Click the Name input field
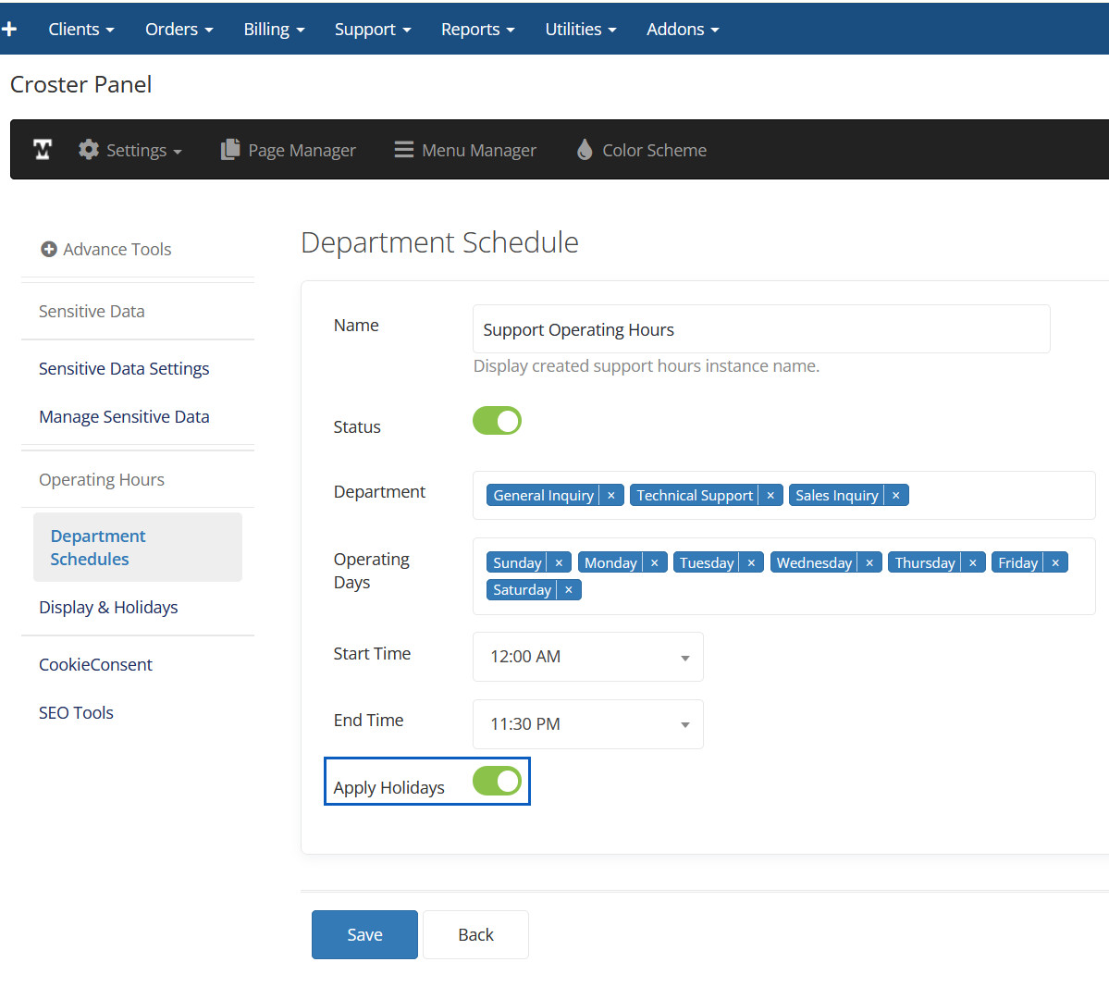The height and width of the screenshot is (999, 1109). pyautogui.click(x=760, y=329)
